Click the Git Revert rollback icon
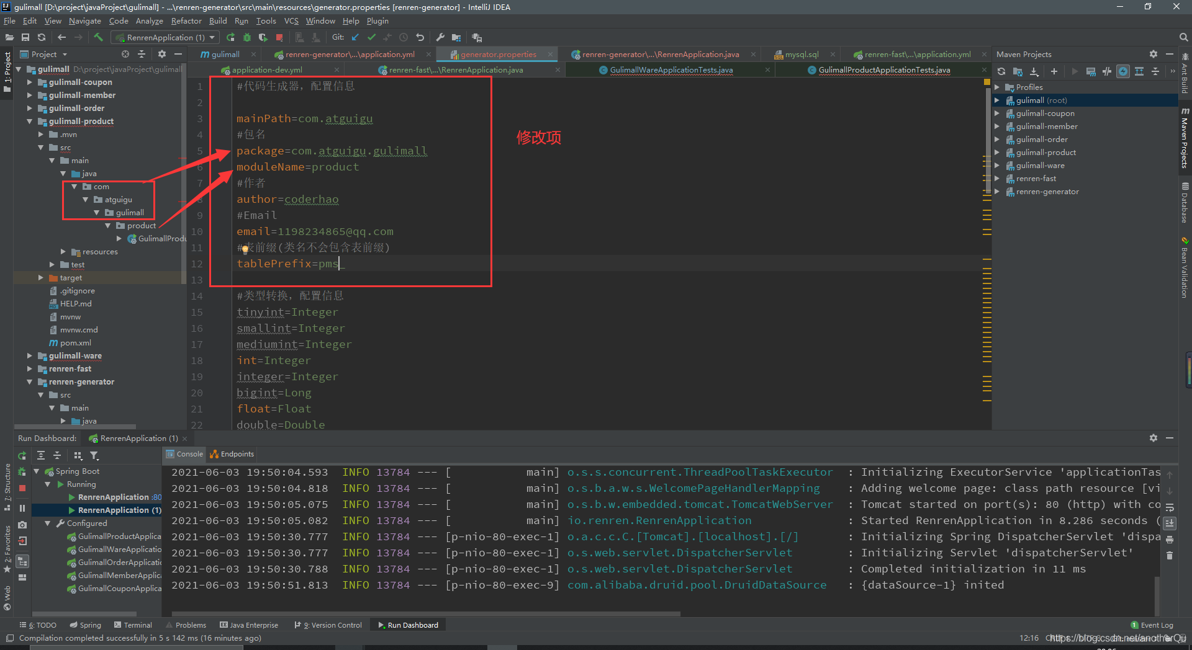1192x650 pixels. 420,37
